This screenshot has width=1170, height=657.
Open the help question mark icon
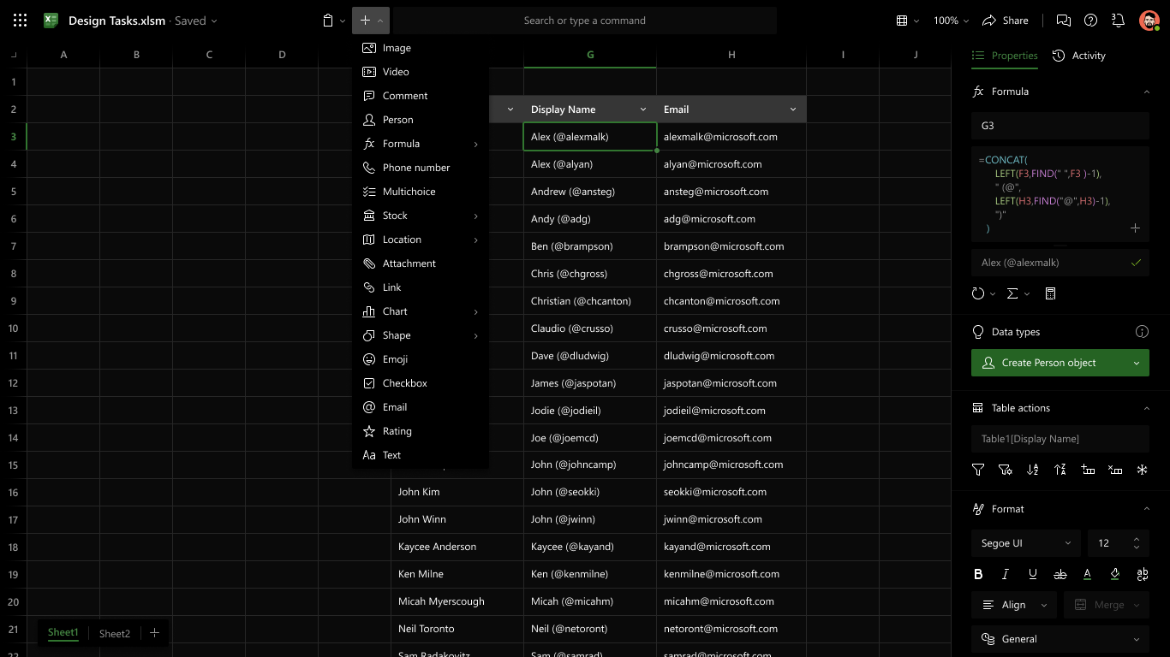[x=1090, y=21]
